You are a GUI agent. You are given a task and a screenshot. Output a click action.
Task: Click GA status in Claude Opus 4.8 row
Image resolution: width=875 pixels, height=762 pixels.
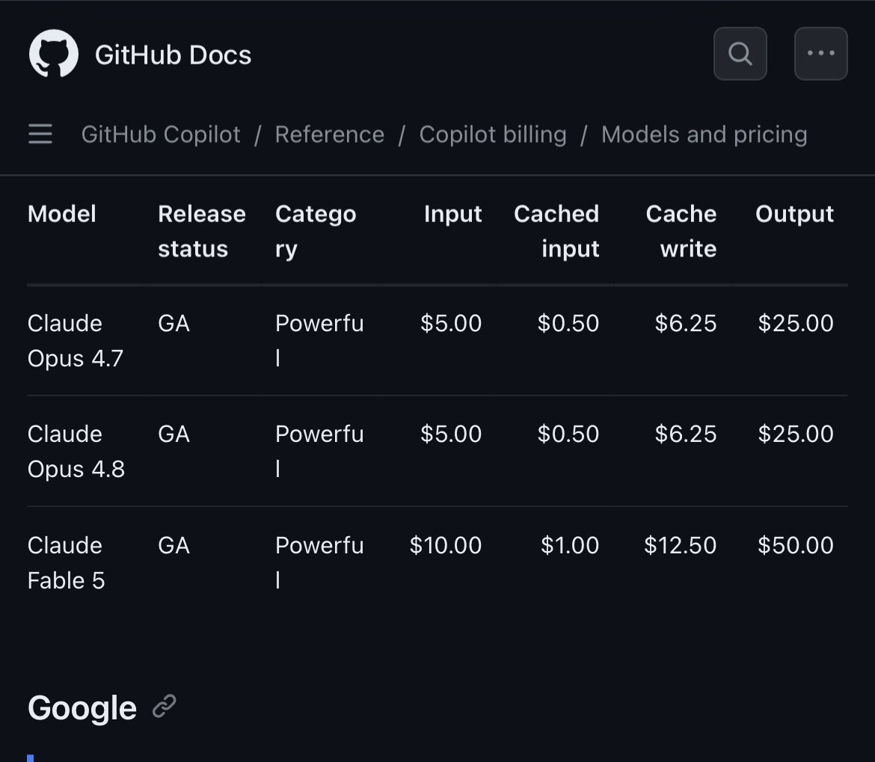(x=174, y=434)
